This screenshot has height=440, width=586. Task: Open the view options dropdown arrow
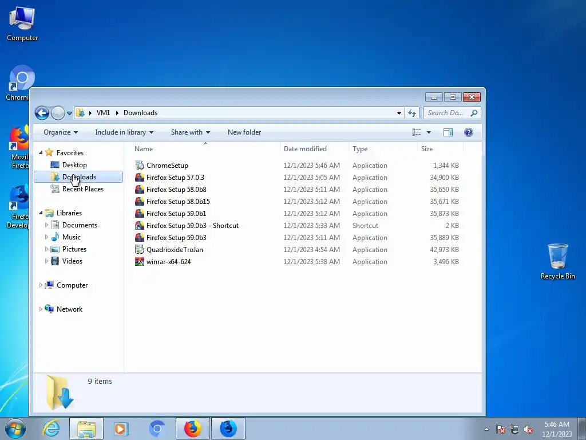(x=429, y=132)
